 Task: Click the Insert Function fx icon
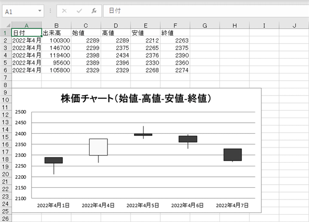[94, 11]
